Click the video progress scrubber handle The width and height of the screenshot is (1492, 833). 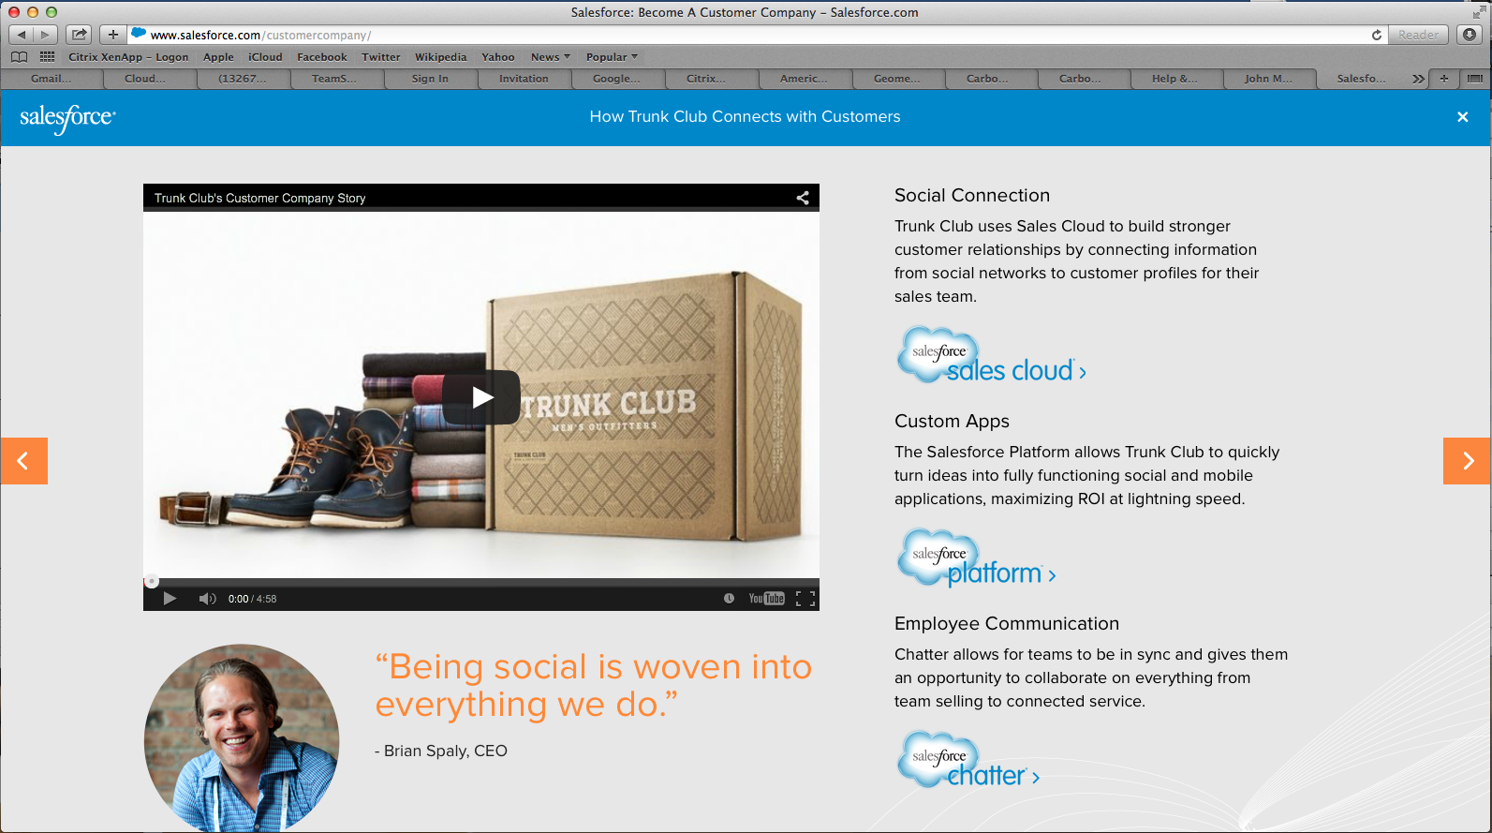[x=152, y=581]
